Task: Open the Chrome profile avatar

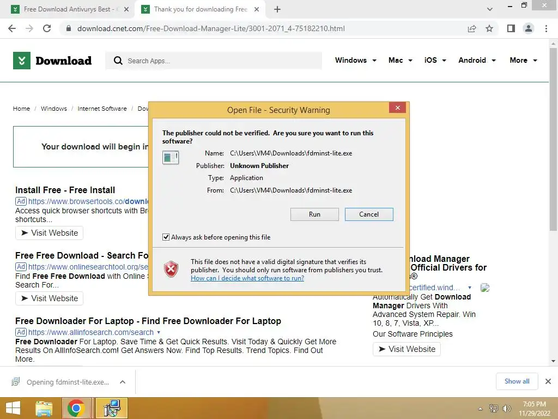Action: coord(529,28)
